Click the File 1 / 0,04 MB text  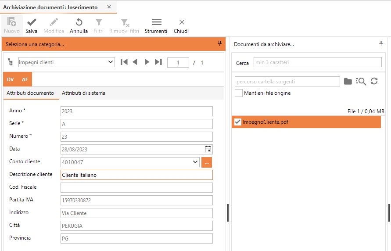click(x=366, y=111)
